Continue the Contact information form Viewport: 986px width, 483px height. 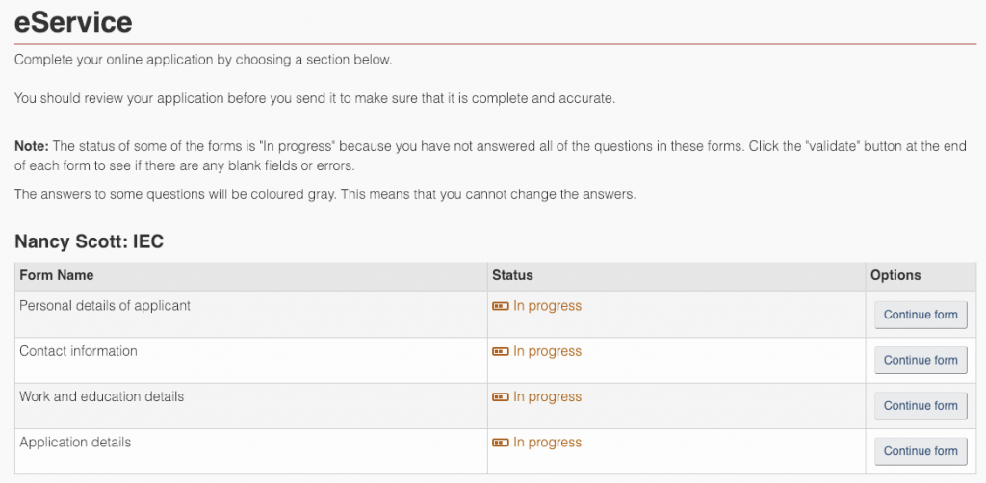pyautogui.click(x=921, y=360)
